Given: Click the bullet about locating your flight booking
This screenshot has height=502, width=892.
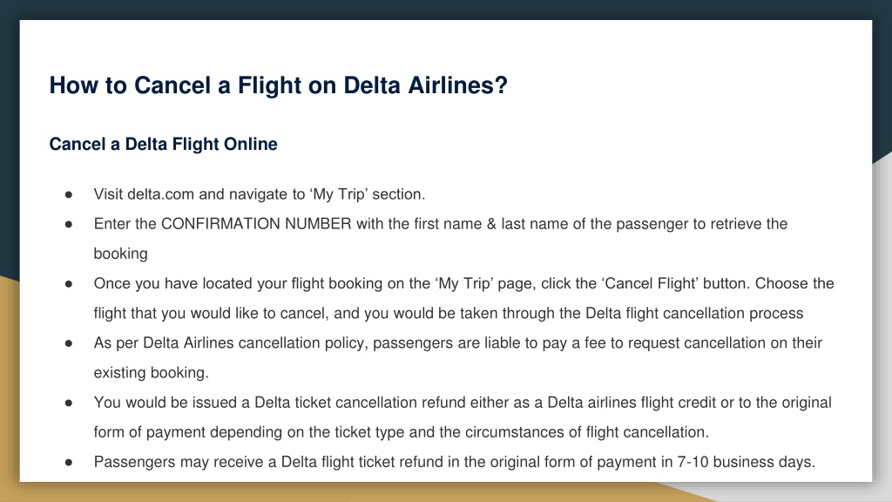Looking at the screenshot, I should 463,298.
